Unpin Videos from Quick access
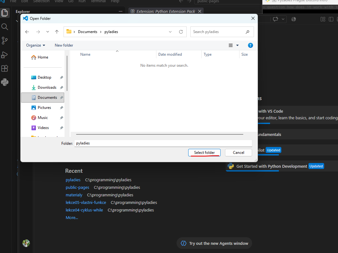This screenshot has width=338, height=253. coord(61,128)
